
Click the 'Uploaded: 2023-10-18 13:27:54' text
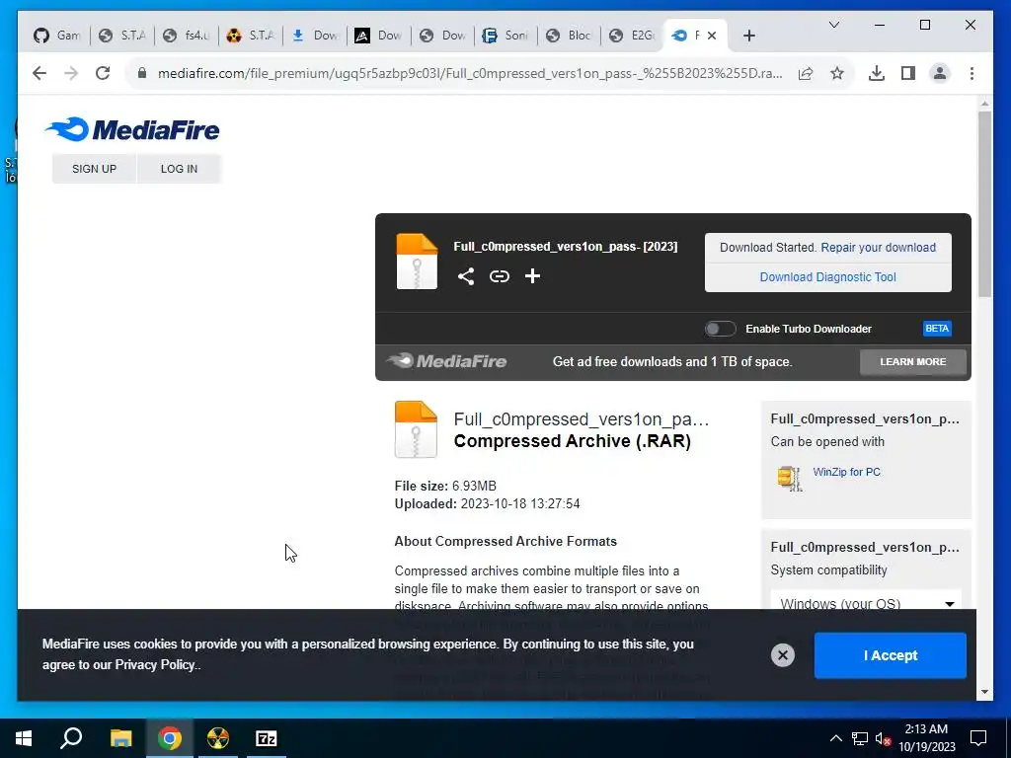488,504
